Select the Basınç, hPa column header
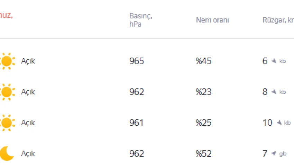The width and height of the screenshot is (294, 165). pyautogui.click(x=141, y=20)
